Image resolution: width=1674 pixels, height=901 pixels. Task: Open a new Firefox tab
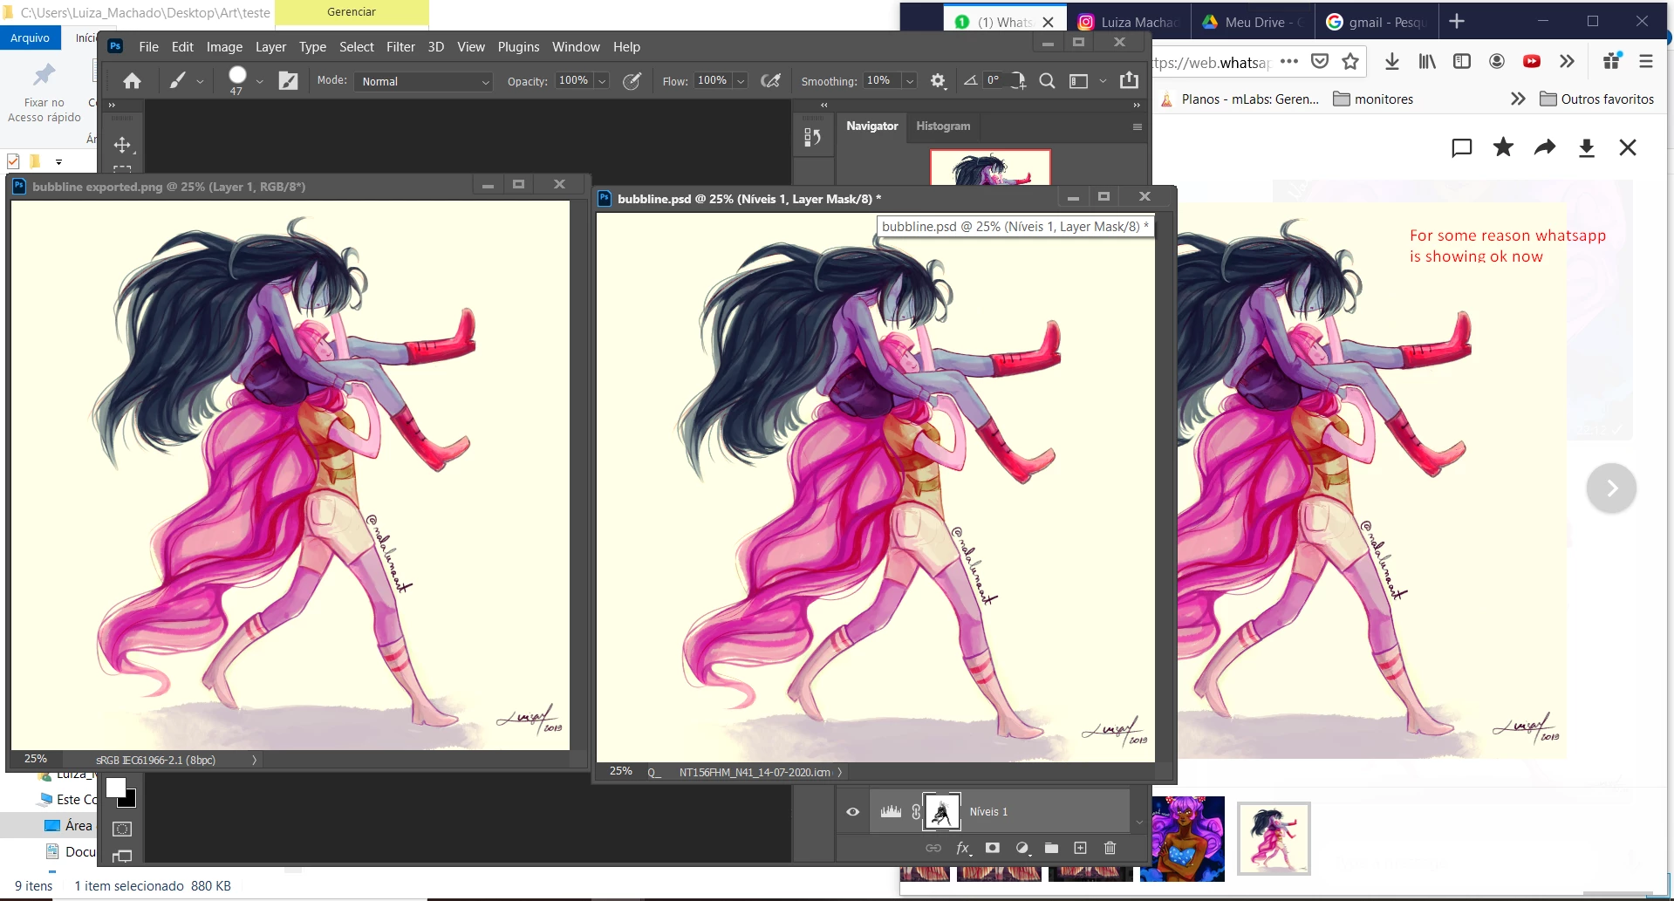(1457, 21)
